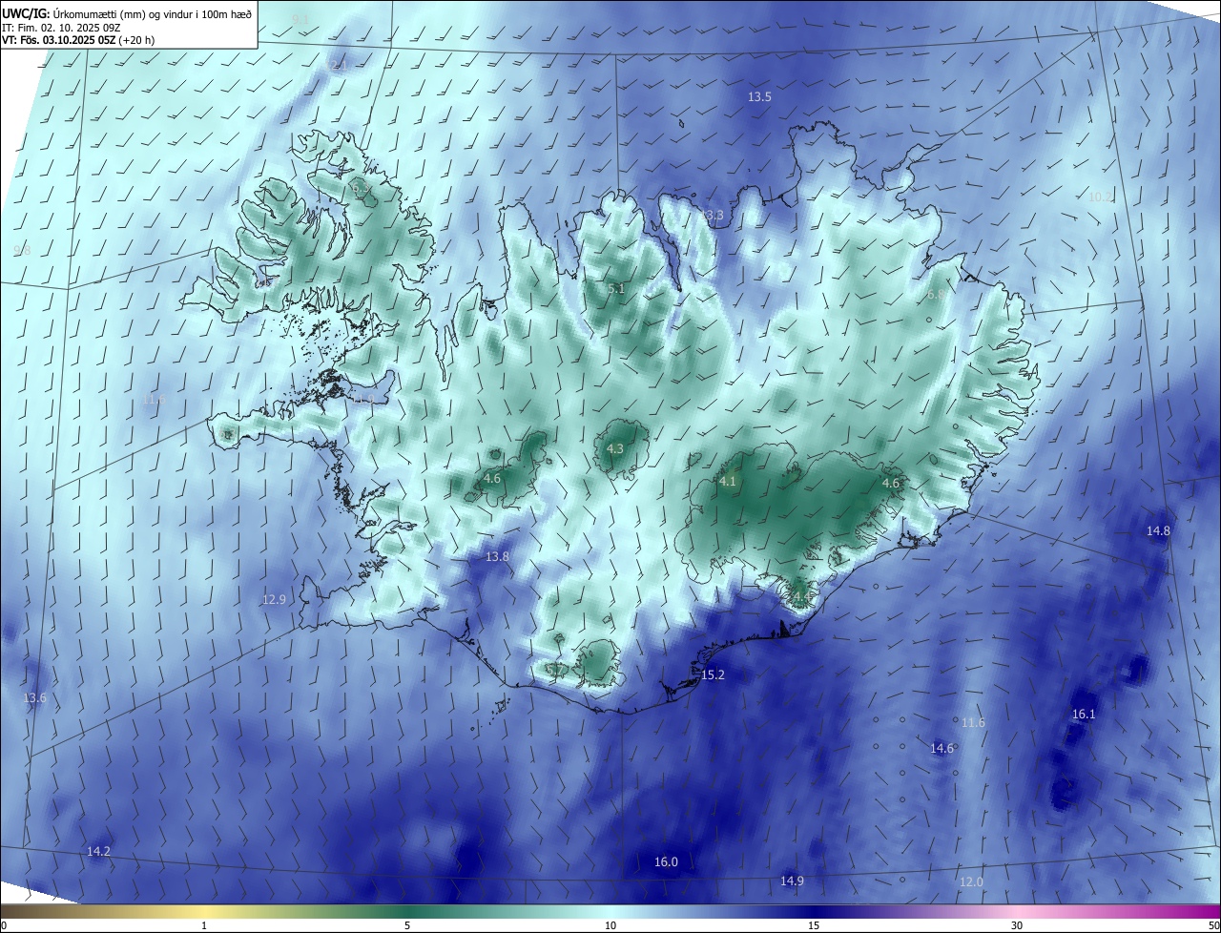Click the 12.0 value label
1221x933 pixels.
(971, 881)
